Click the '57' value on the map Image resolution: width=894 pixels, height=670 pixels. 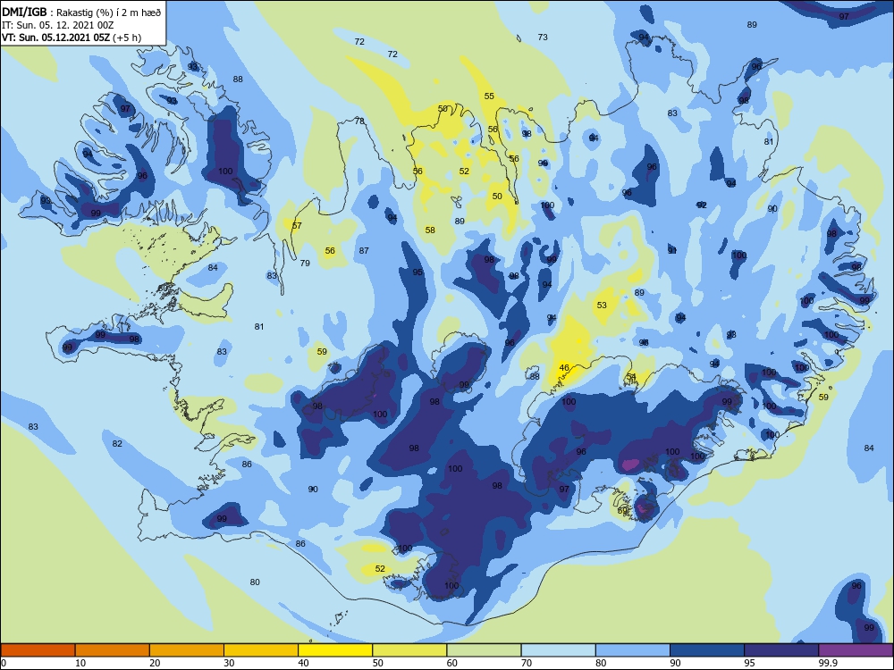297,226
